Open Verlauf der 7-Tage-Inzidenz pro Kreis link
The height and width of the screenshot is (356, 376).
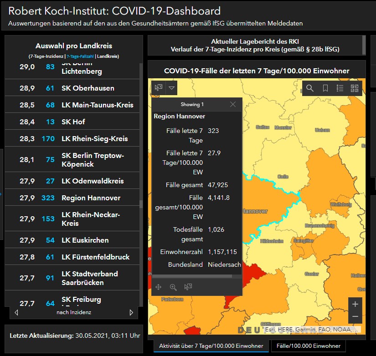tap(255, 49)
